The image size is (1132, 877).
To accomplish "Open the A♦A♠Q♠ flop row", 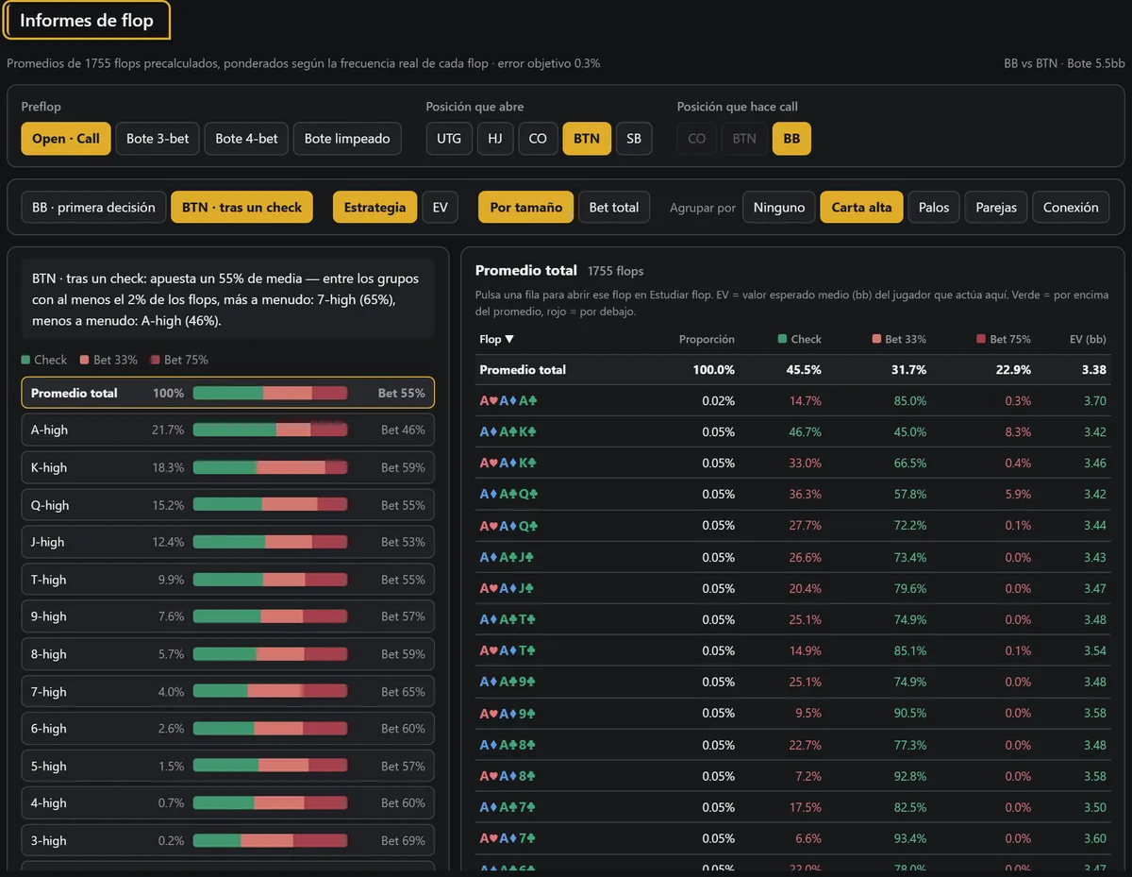I will coord(792,494).
